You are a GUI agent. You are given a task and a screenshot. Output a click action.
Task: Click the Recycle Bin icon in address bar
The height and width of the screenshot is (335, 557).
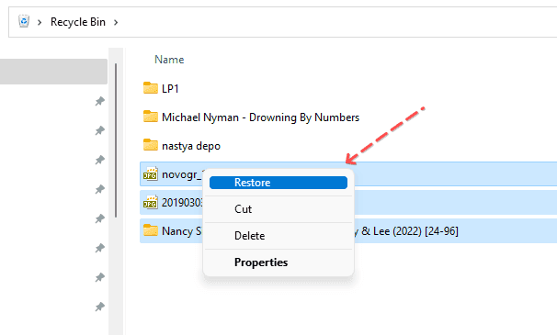24,21
